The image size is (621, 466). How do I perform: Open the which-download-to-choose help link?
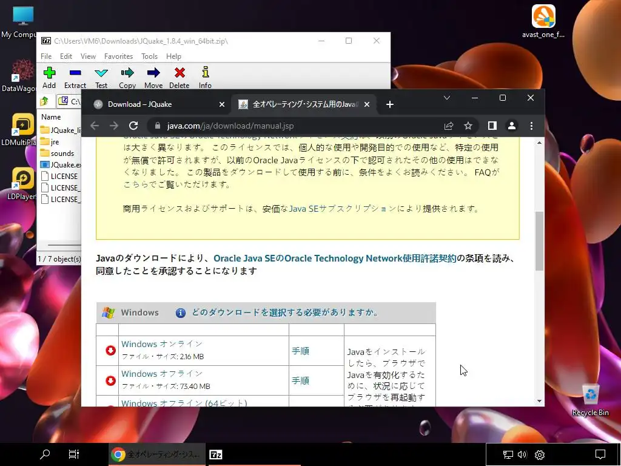pyautogui.click(x=285, y=312)
